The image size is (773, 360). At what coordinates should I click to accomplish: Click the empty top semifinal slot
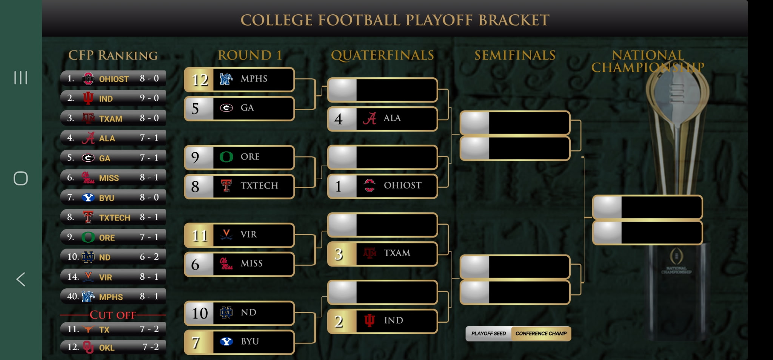coord(515,123)
